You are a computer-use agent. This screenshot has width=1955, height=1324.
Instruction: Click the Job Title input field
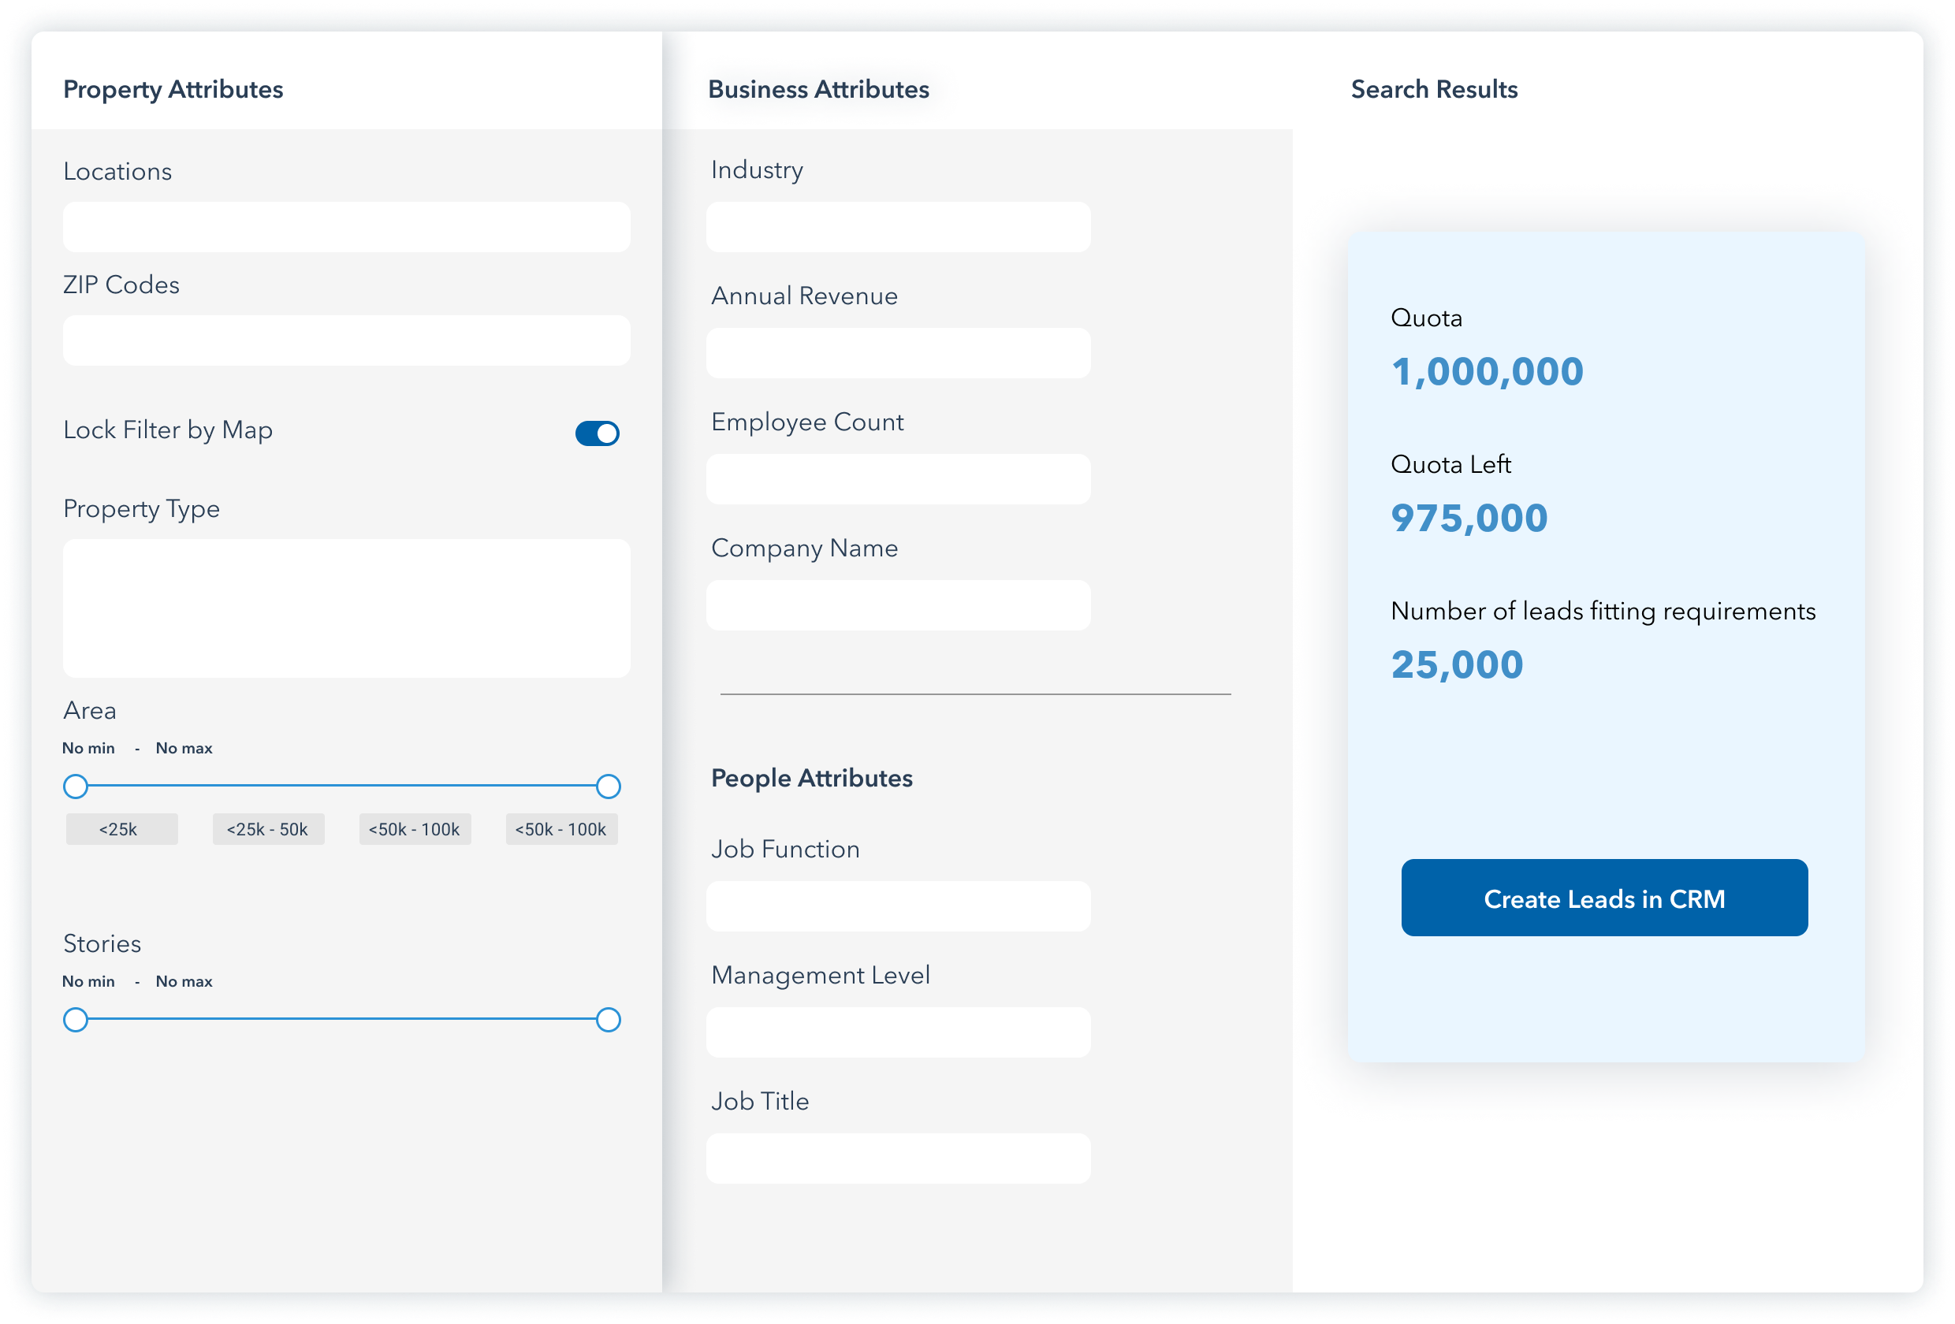[898, 1158]
